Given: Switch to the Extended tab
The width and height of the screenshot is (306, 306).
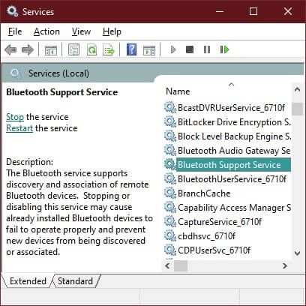Looking at the screenshot, I should [x=28, y=281].
